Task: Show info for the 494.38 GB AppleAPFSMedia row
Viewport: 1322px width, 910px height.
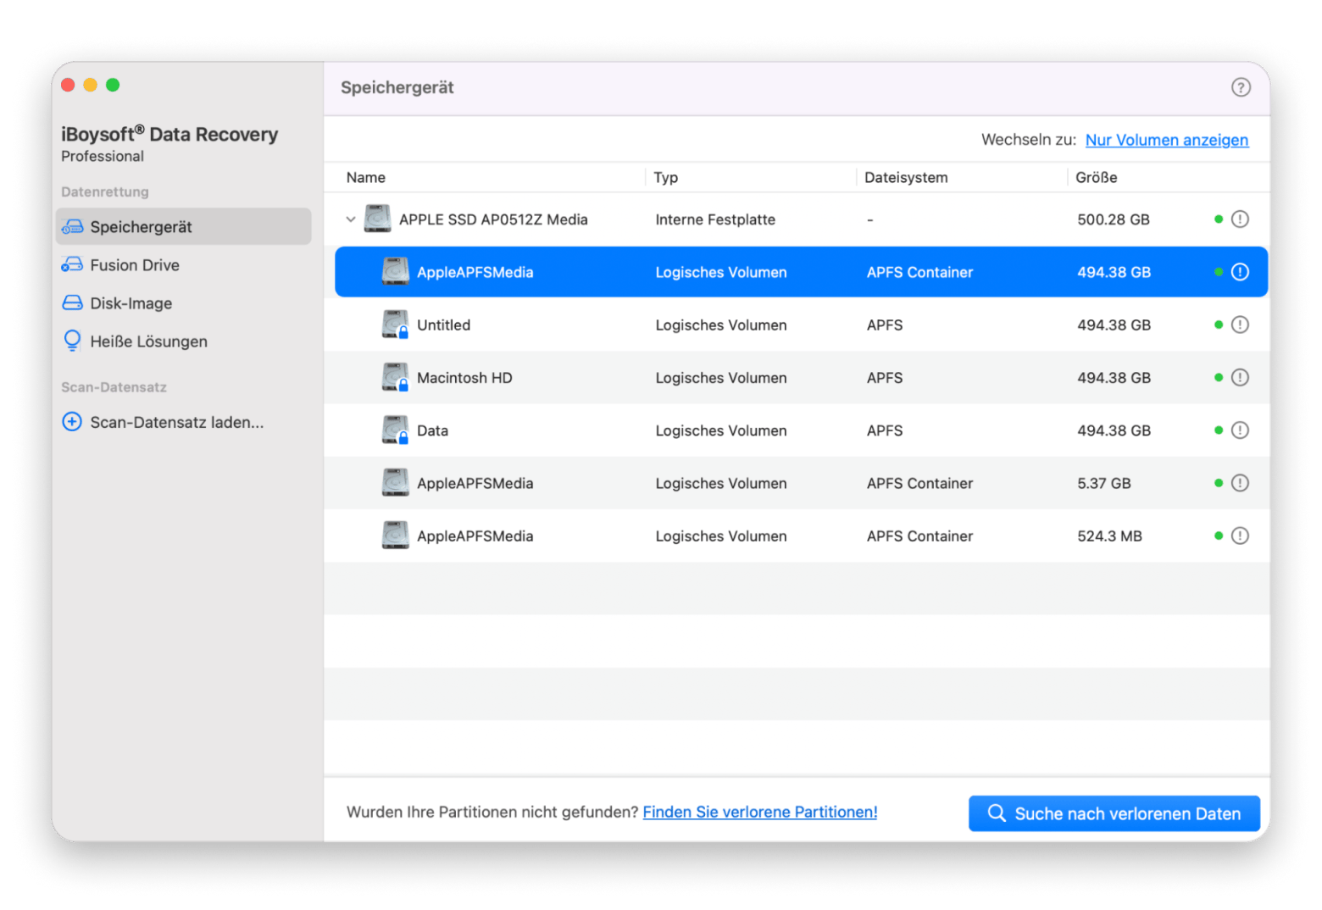Action: click(x=1240, y=272)
